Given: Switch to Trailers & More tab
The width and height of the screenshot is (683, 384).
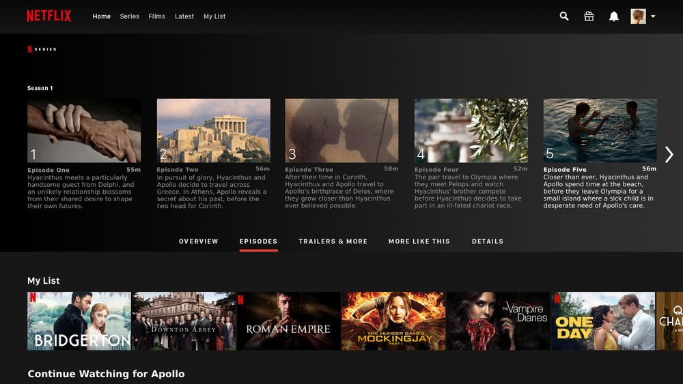Looking at the screenshot, I should click(333, 241).
